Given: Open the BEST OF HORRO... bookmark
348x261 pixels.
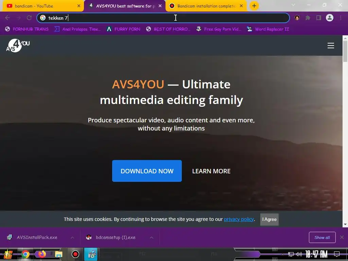Looking at the screenshot, I should pos(168,29).
